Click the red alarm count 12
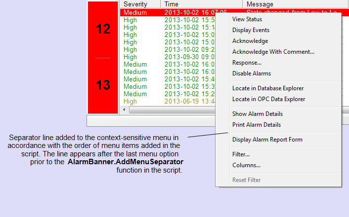The width and height of the screenshot is (349, 217). pos(103,29)
